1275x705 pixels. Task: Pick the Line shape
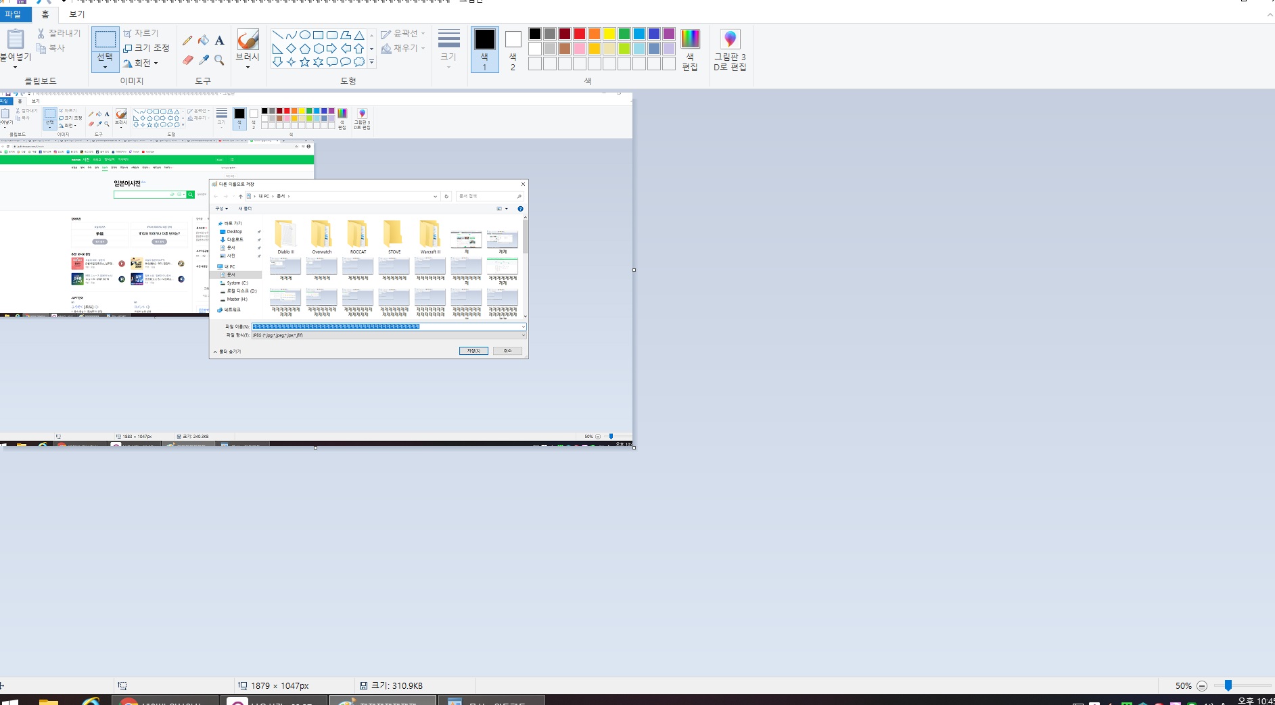click(x=277, y=35)
